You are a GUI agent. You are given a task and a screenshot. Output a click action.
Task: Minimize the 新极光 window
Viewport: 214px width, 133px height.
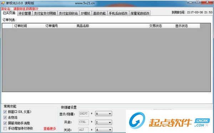coord(191,2)
